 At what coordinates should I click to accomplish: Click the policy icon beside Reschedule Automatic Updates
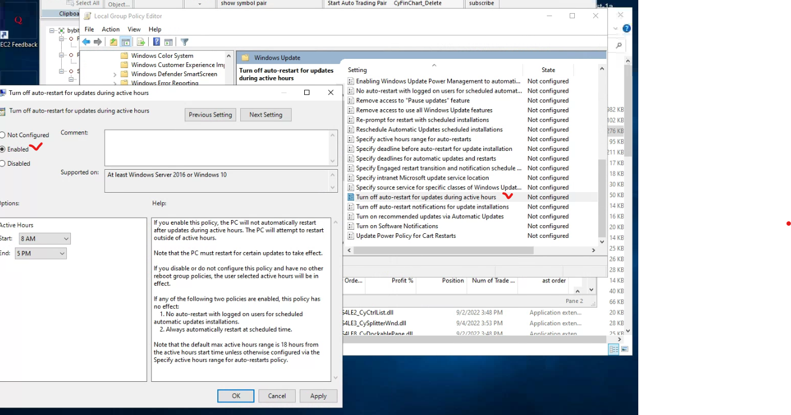pyautogui.click(x=351, y=129)
